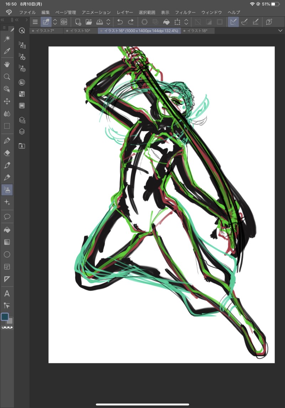Screen dimensions: 285x408
Task: Open the フィルター menu
Action: click(x=185, y=12)
